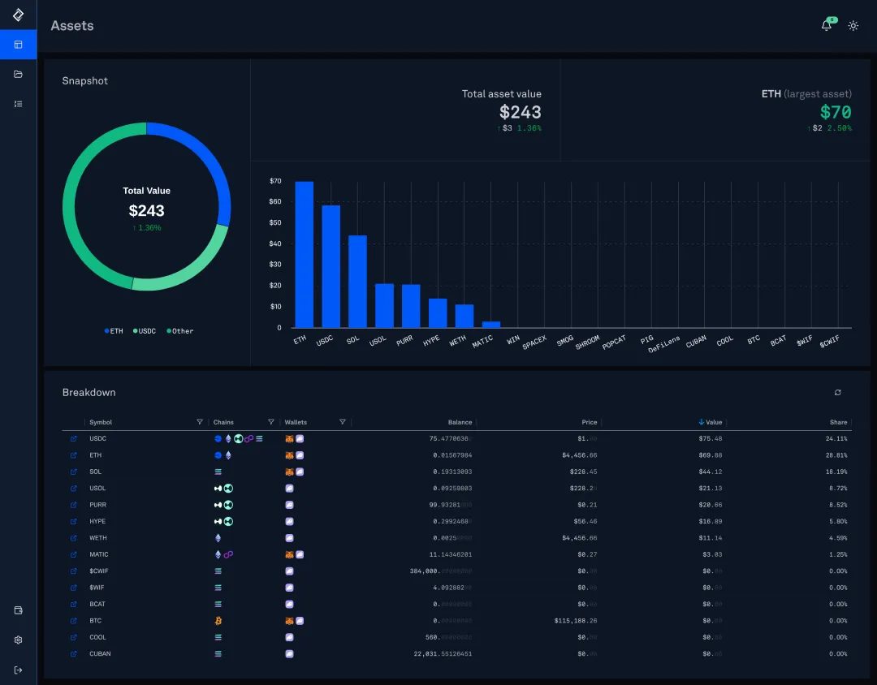Image resolution: width=877 pixels, height=685 pixels.
Task: Select the transaction list icon in sidebar
Action: (x=18, y=103)
